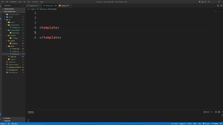Open config.js under firebase folder
The height and width of the screenshot is (125, 223).
click(x=14, y=38)
